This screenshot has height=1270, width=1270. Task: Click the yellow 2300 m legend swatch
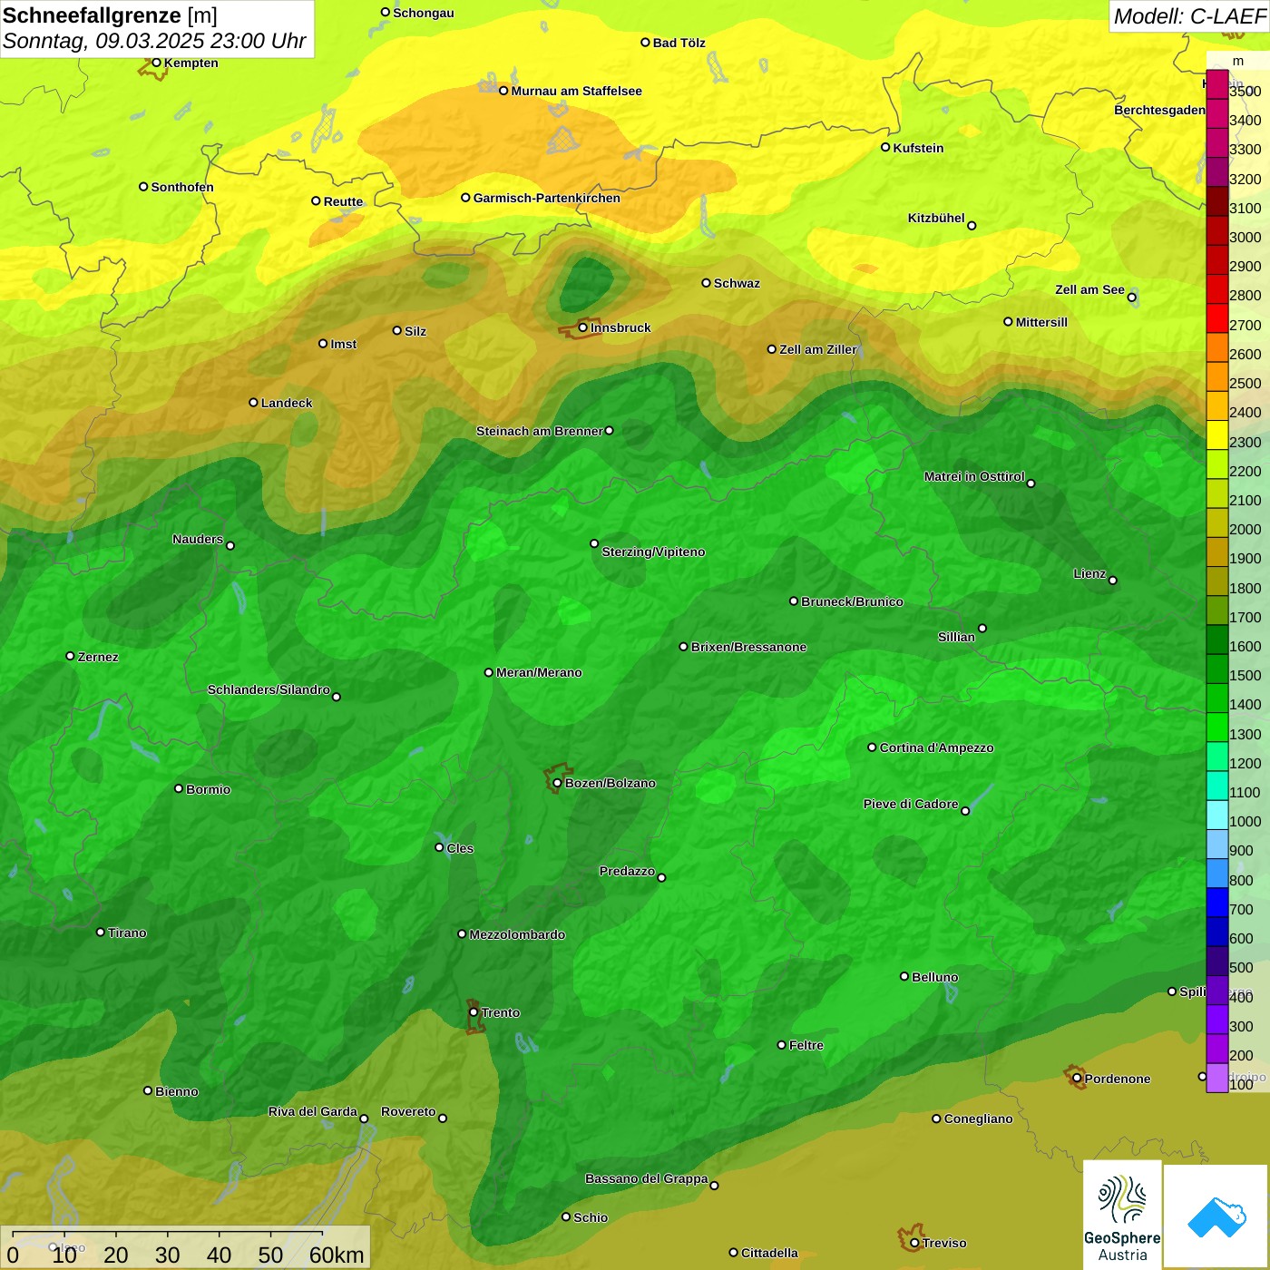coord(1217,435)
